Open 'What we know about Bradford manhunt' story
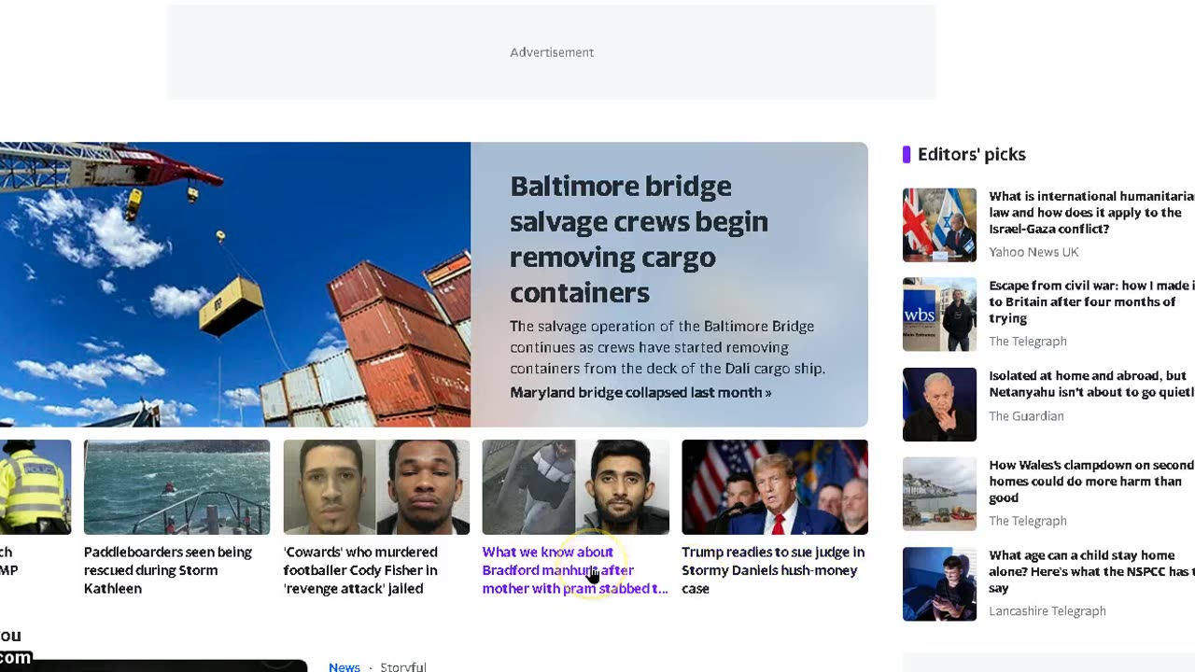The width and height of the screenshot is (1195, 672). coord(575,570)
